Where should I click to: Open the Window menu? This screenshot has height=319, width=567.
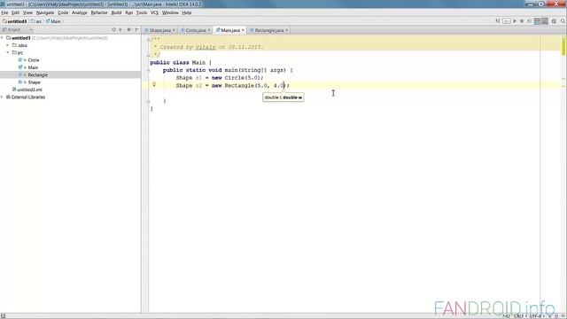click(170, 12)
